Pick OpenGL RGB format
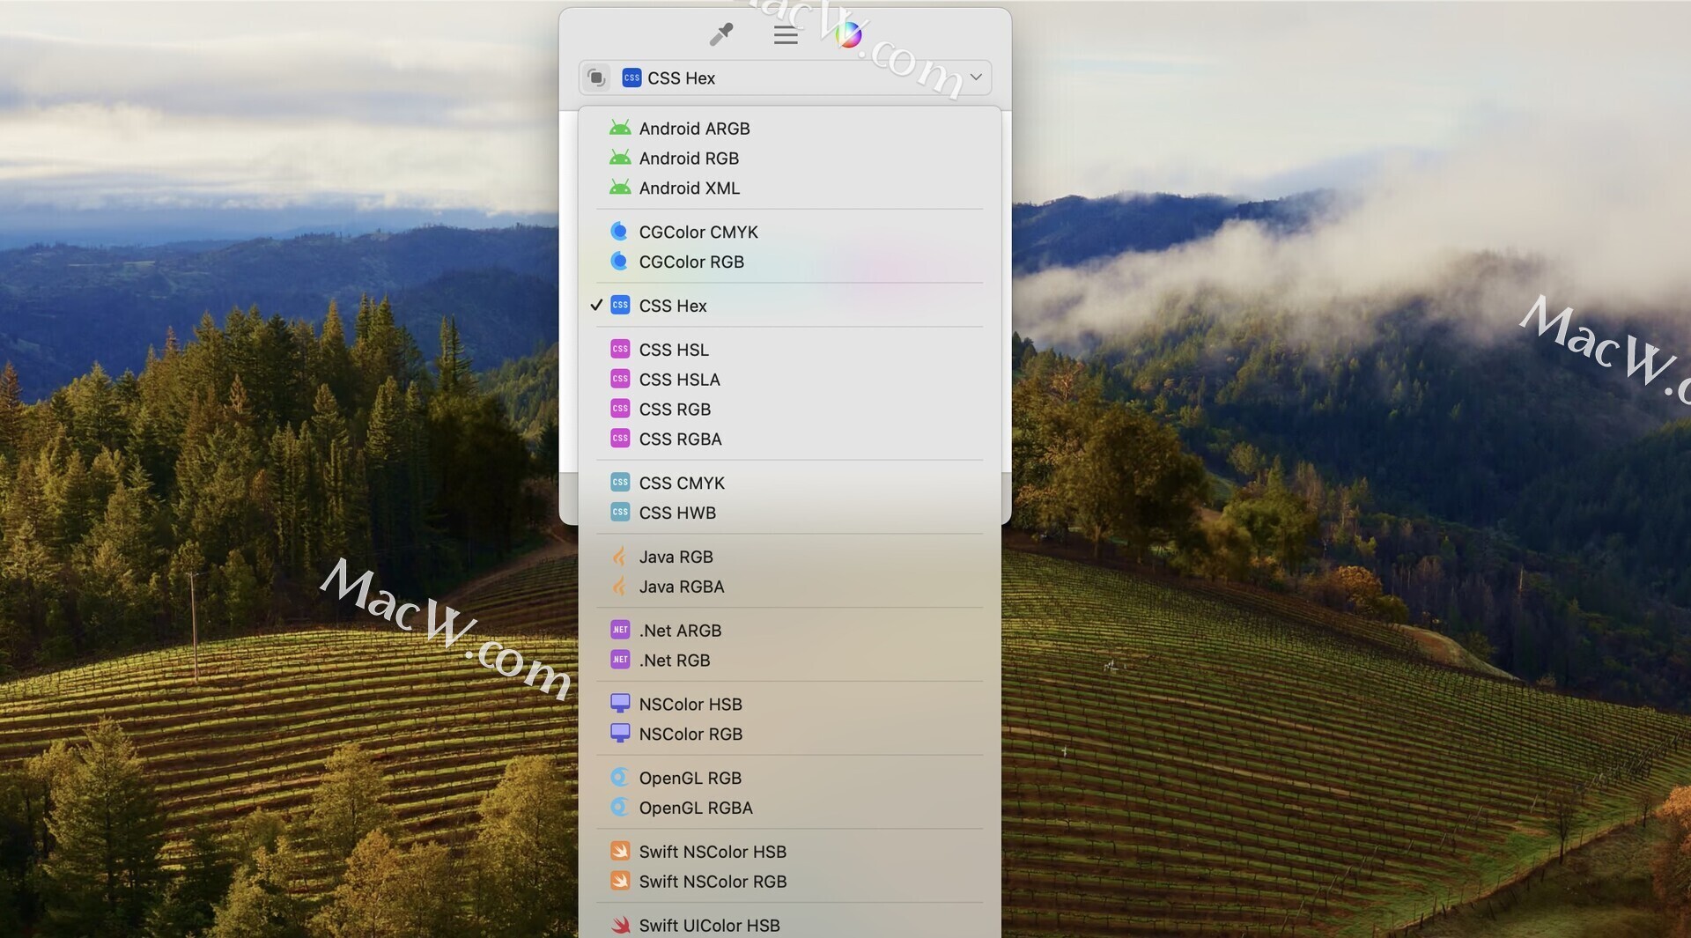Screen dimensions: 1691x938 [789, 779]
